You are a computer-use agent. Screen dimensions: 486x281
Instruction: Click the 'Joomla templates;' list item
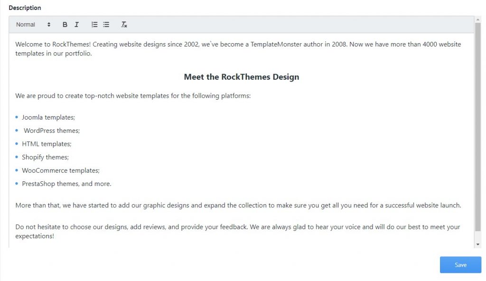tap(48, 117)
